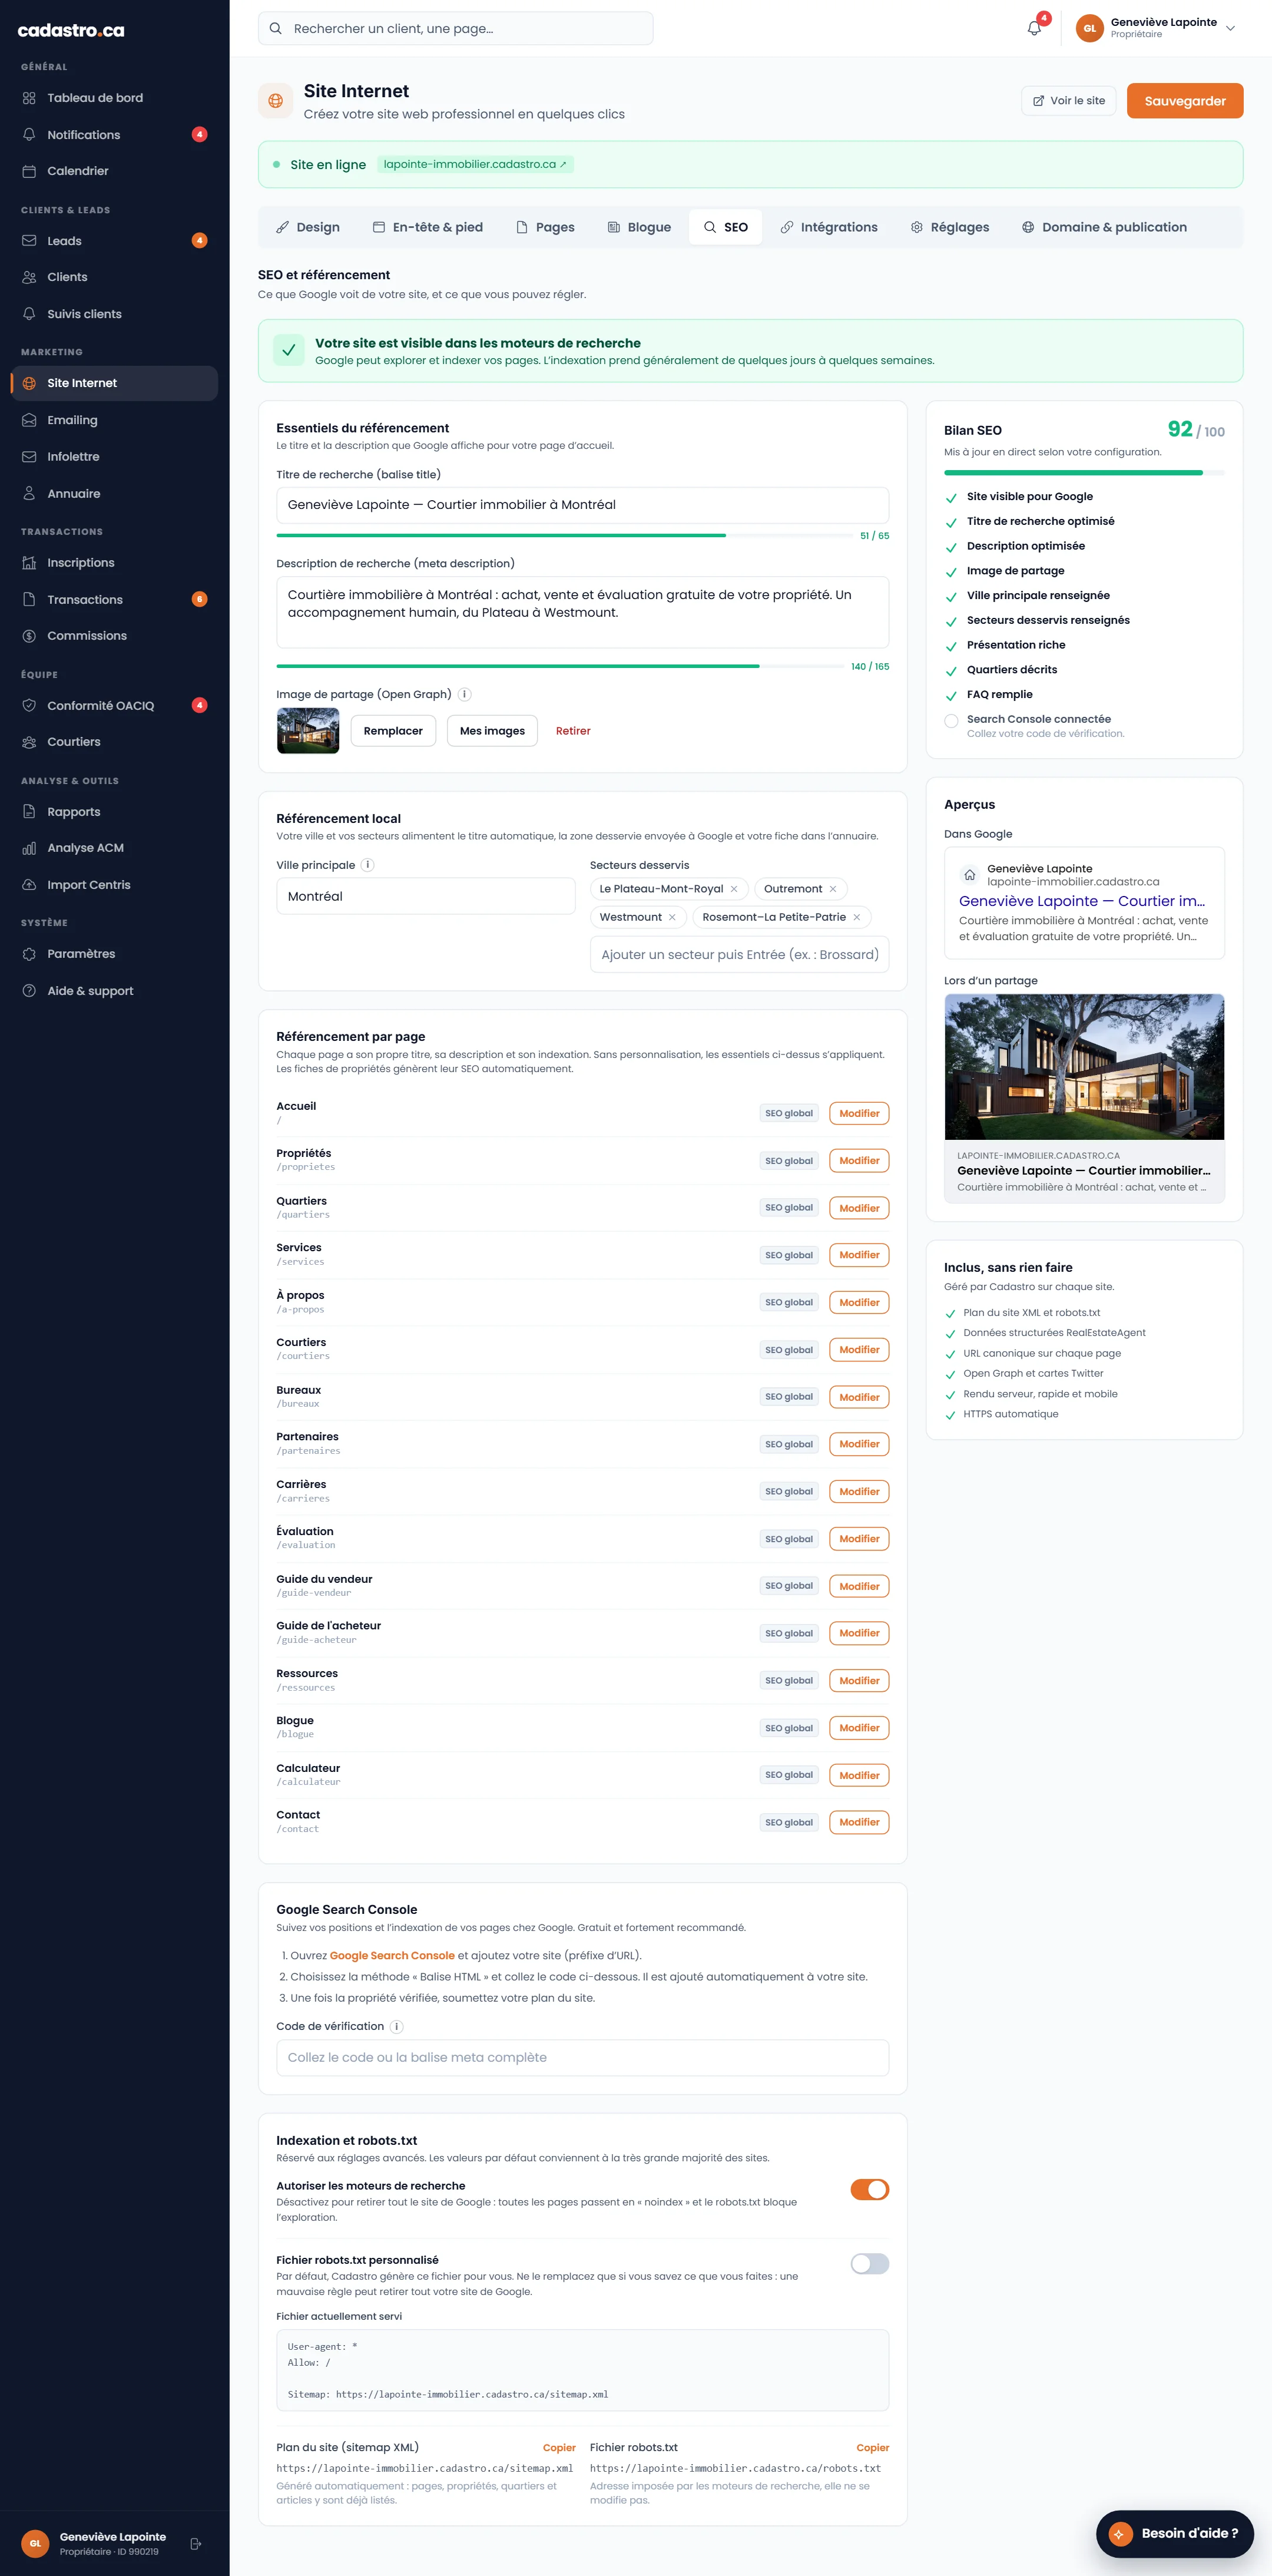
Task: Click the Infolettre icon in sidebar
Action: [x=29, y=457]
